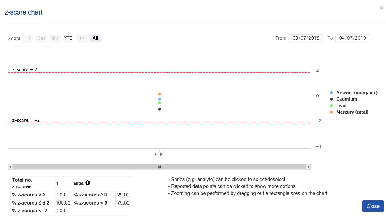Select the All zoom range

(x=95, y=38)
